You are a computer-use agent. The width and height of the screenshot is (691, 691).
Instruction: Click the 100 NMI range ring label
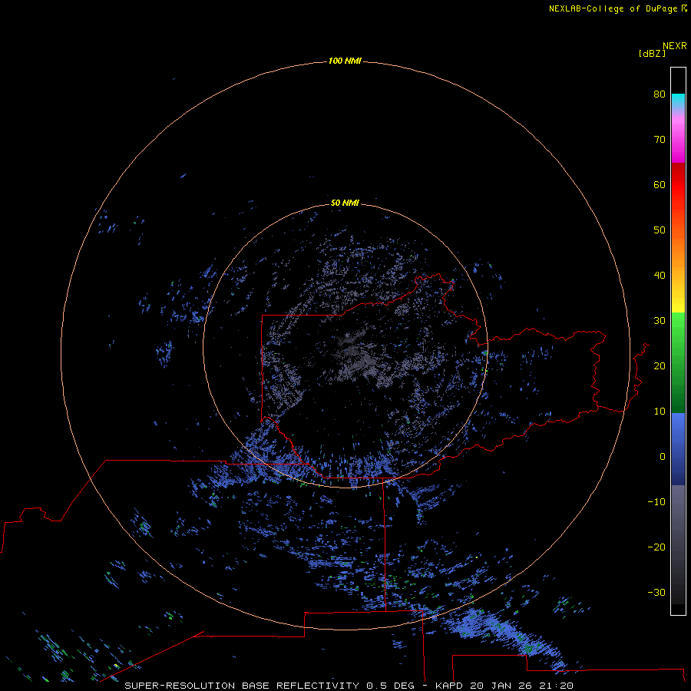(x=345, y=61)
